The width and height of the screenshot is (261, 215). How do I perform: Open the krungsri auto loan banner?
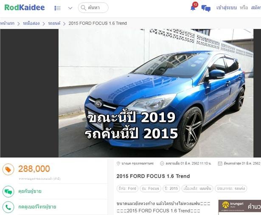[240, 206]
